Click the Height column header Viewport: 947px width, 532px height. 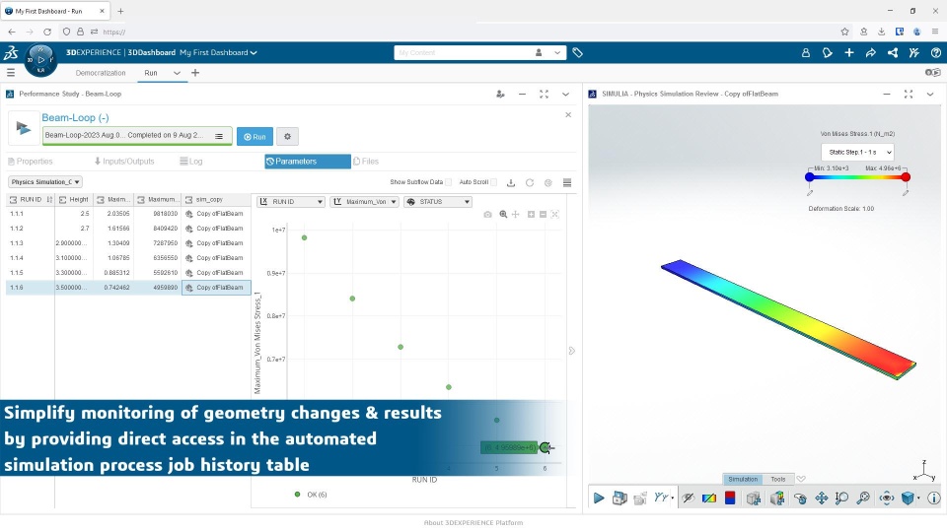click(x=74, y=200)
